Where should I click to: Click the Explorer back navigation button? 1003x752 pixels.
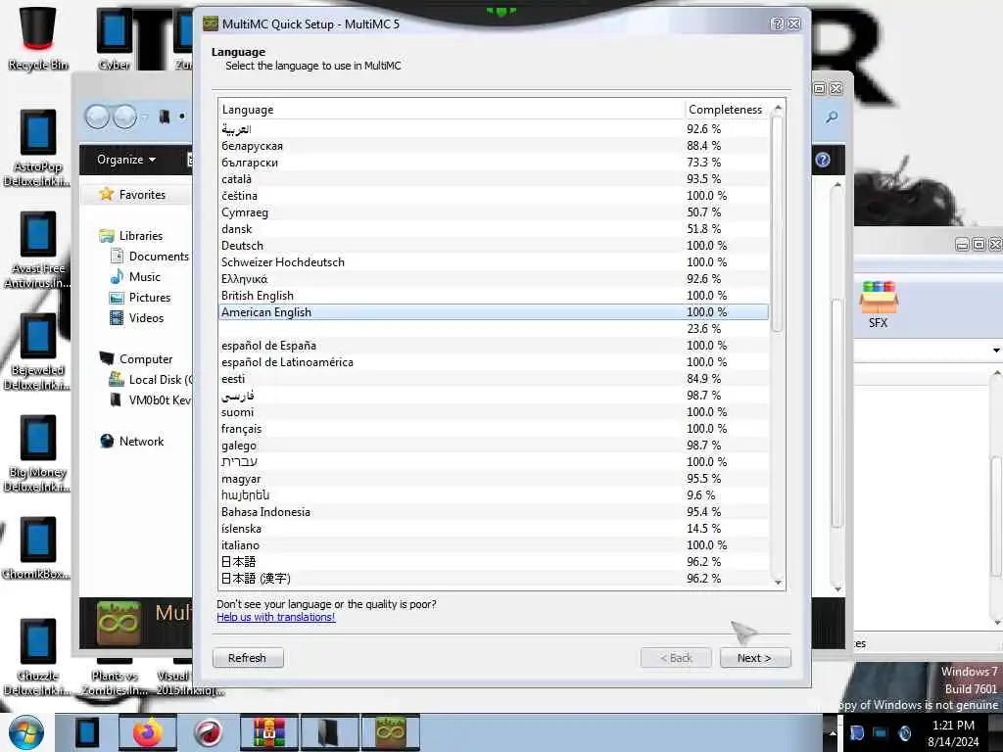[x=97, y=117]
